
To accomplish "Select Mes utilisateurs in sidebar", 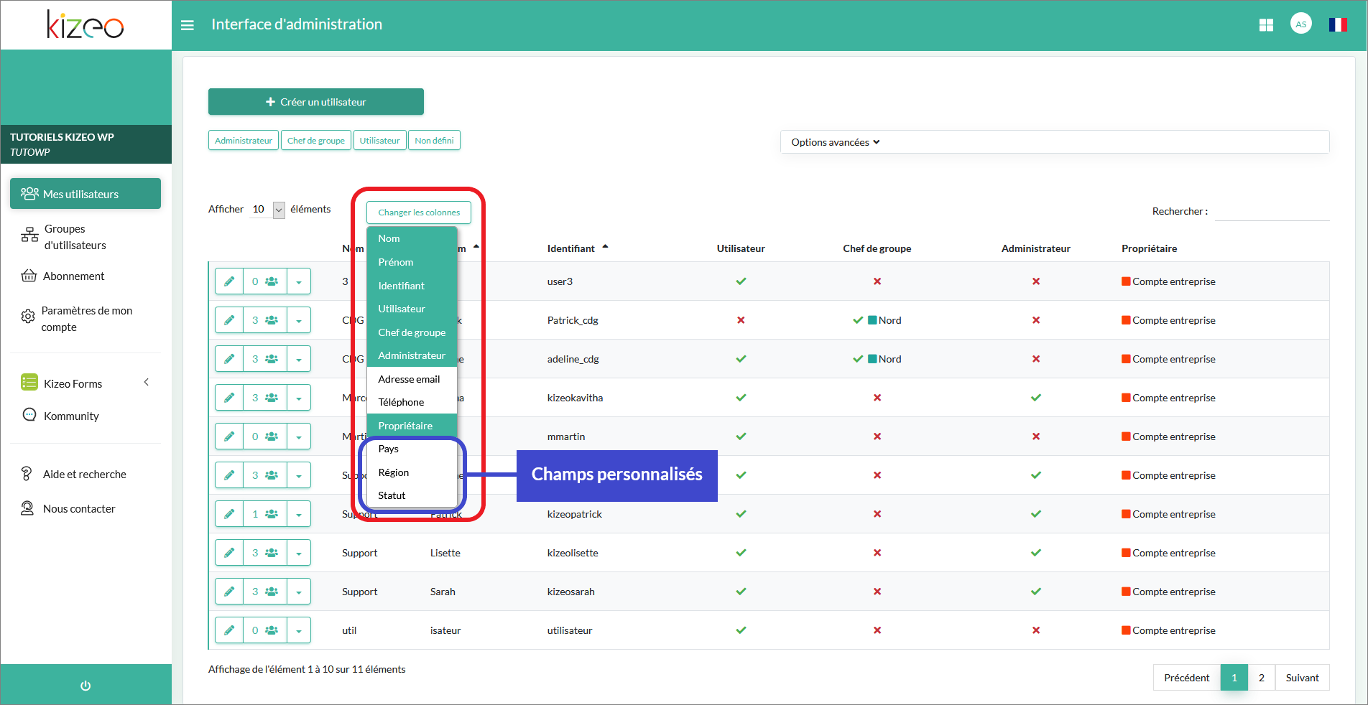I will point(85,194).
